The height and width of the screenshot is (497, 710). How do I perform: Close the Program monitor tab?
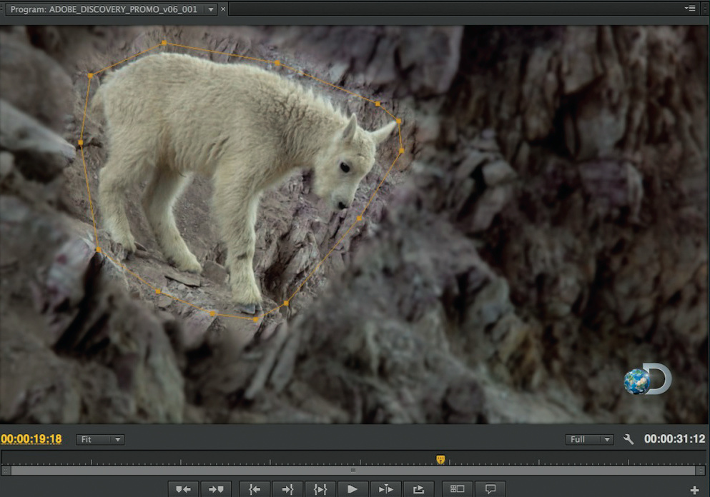223,9
